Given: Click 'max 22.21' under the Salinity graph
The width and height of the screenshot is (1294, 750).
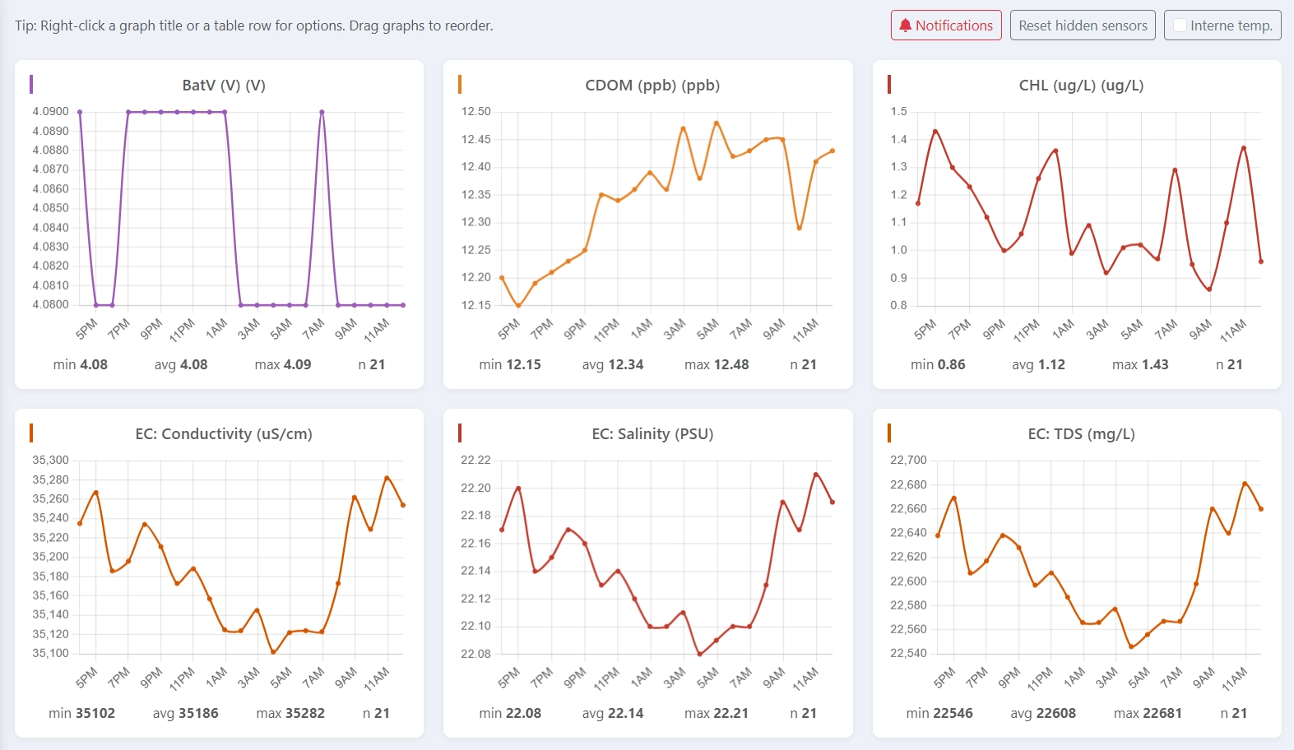Looking at the screenshot, I should [x=717, y=713].
